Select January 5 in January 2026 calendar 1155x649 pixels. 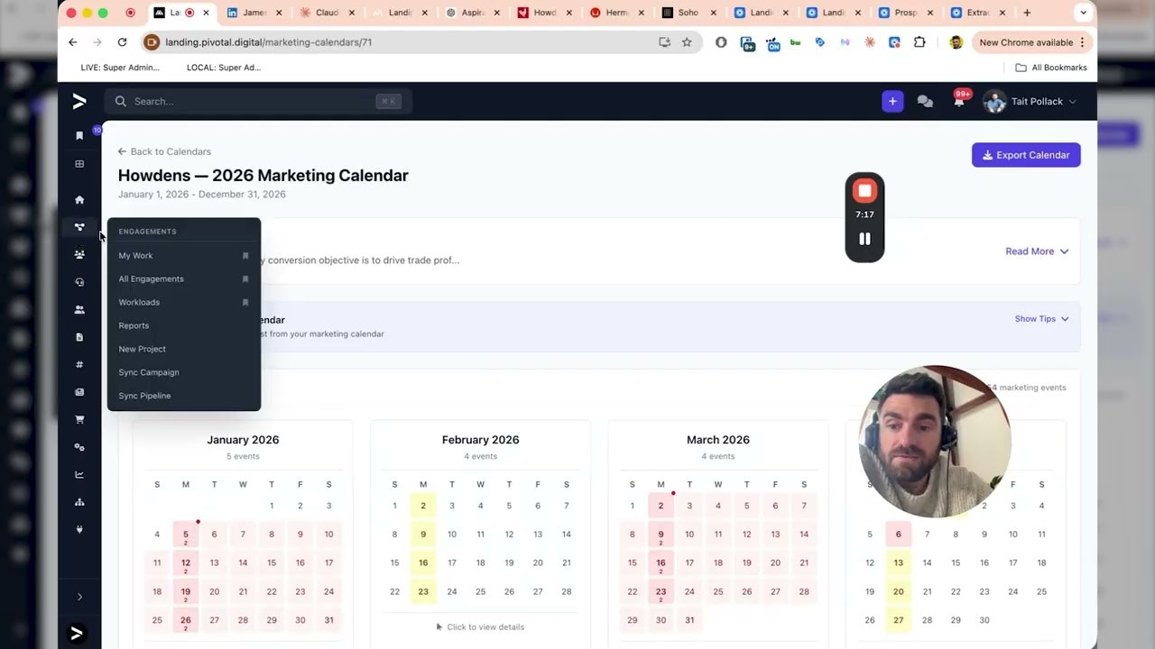pos(186,535)
